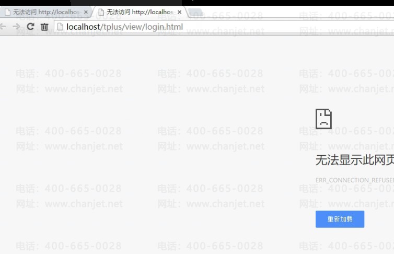Close the first 无法访问 tab
Viewport: 394px width, 254px height.
(x=86, y=12)
